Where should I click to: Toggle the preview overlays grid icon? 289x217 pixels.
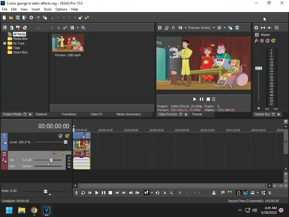point(219,28)
